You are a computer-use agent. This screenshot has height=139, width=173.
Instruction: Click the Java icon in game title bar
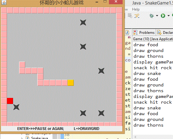4,2
